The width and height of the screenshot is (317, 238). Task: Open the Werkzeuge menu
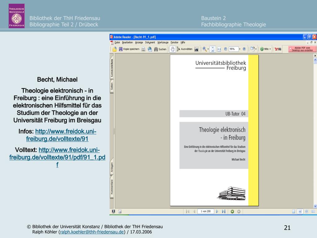pyautogui.click(x=163, y=42)
